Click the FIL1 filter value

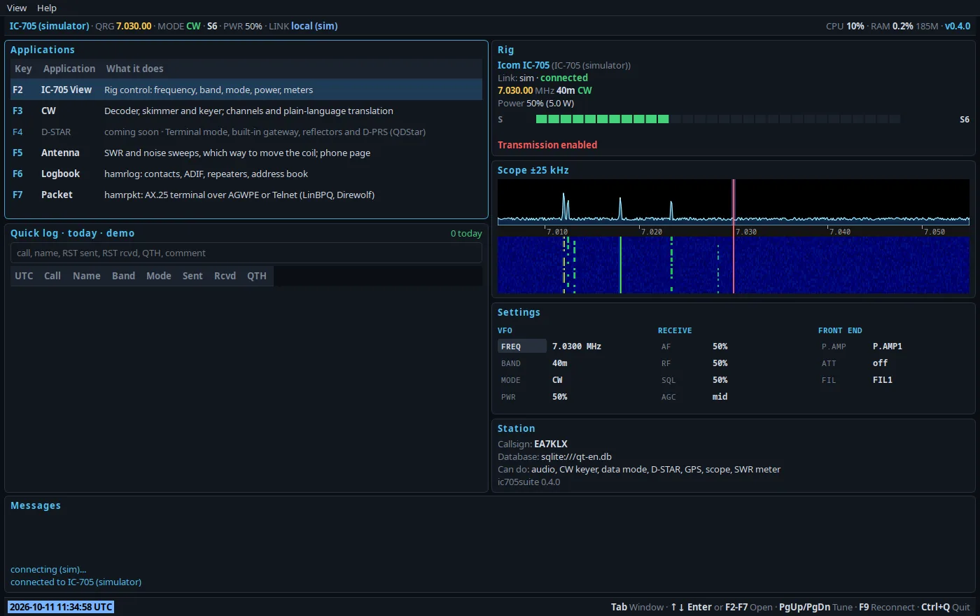(883, 380)
